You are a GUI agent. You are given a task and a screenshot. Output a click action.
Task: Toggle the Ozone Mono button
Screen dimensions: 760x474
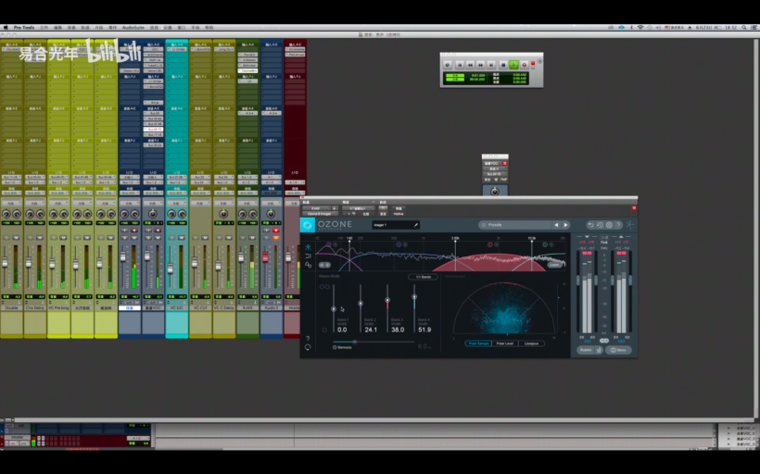[618, 350]
